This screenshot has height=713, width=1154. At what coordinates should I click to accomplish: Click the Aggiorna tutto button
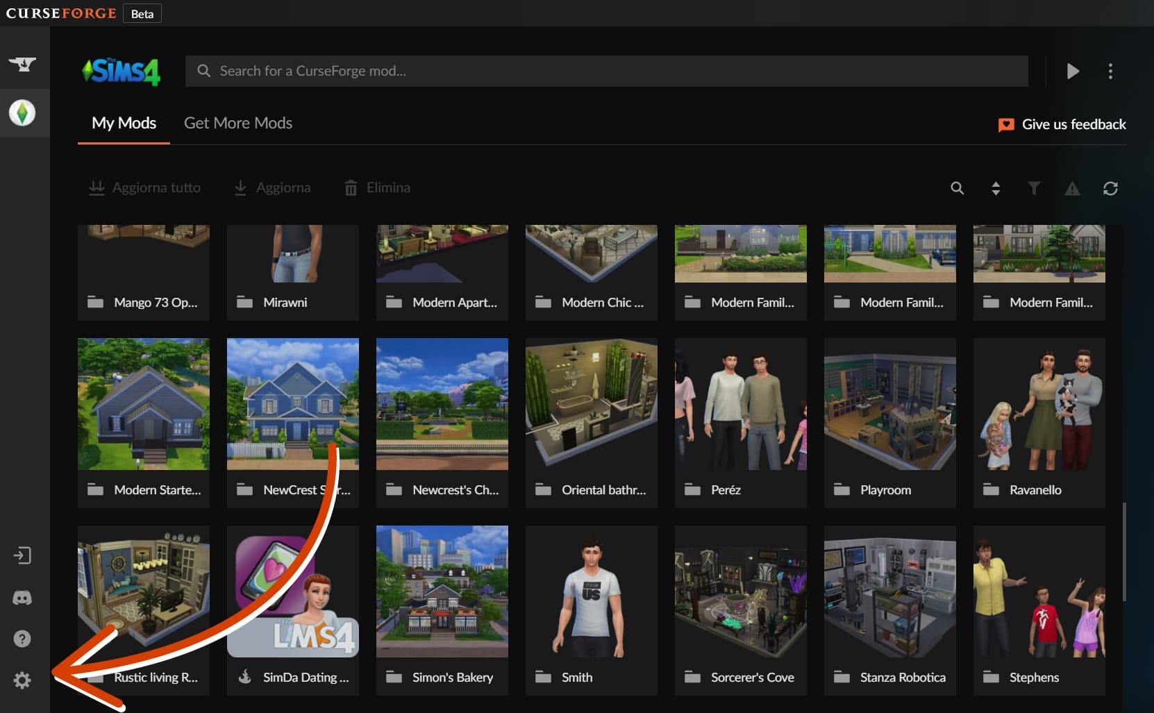[x=145, y=187]
